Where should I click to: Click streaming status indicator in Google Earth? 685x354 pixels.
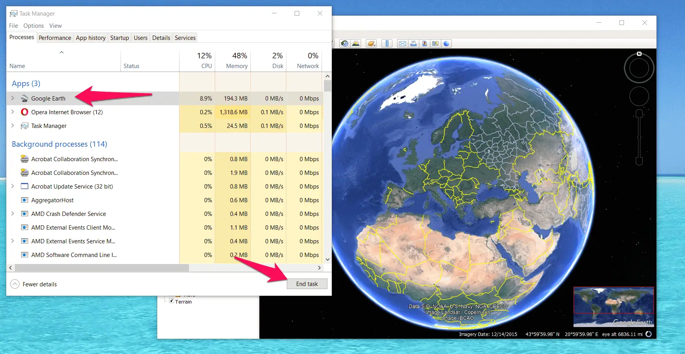coord(649,334)
